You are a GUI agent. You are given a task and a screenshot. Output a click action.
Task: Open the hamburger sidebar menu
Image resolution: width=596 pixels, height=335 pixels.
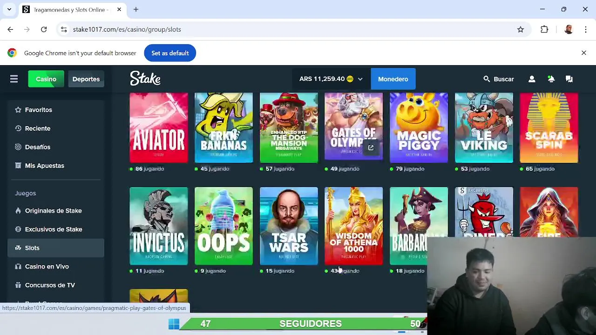[x=14, y=79]
